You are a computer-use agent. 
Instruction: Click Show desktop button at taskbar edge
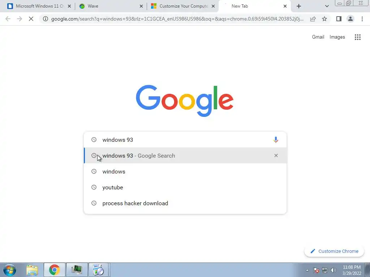coord(367,270)
